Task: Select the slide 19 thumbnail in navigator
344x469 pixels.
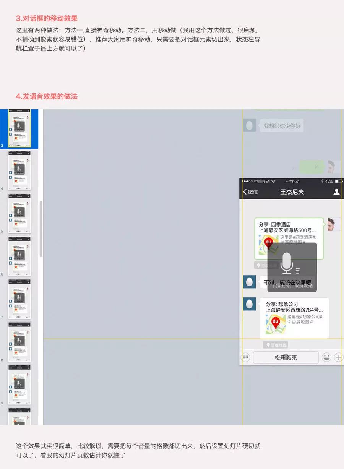Action: pyautogui.click(x=19, y=385)
